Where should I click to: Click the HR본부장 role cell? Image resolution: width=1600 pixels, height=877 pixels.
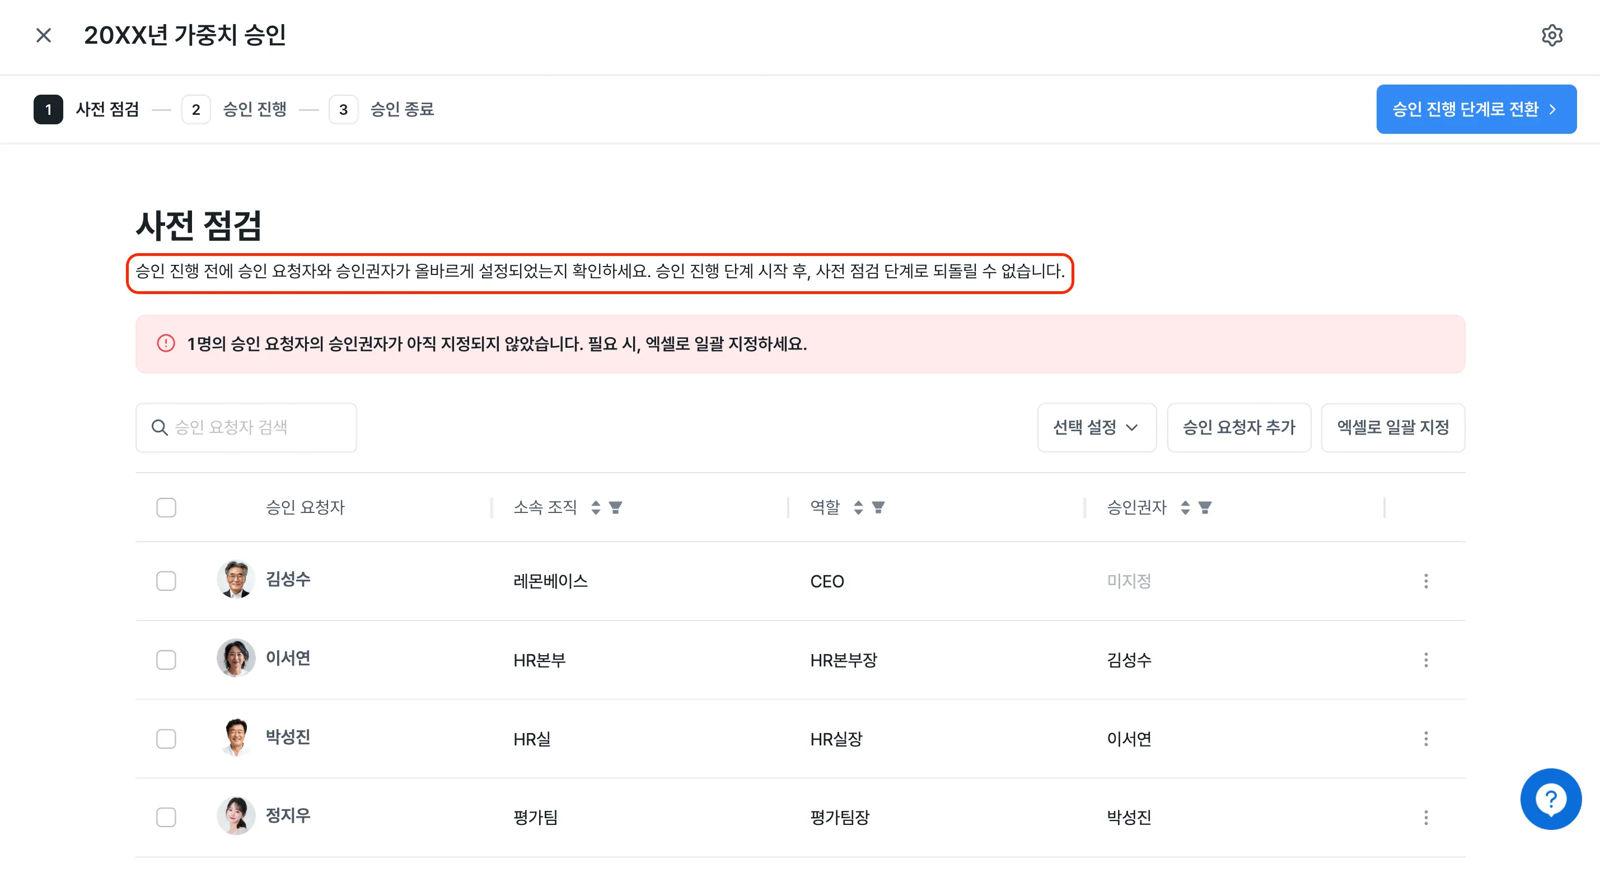tap(844, 660)
